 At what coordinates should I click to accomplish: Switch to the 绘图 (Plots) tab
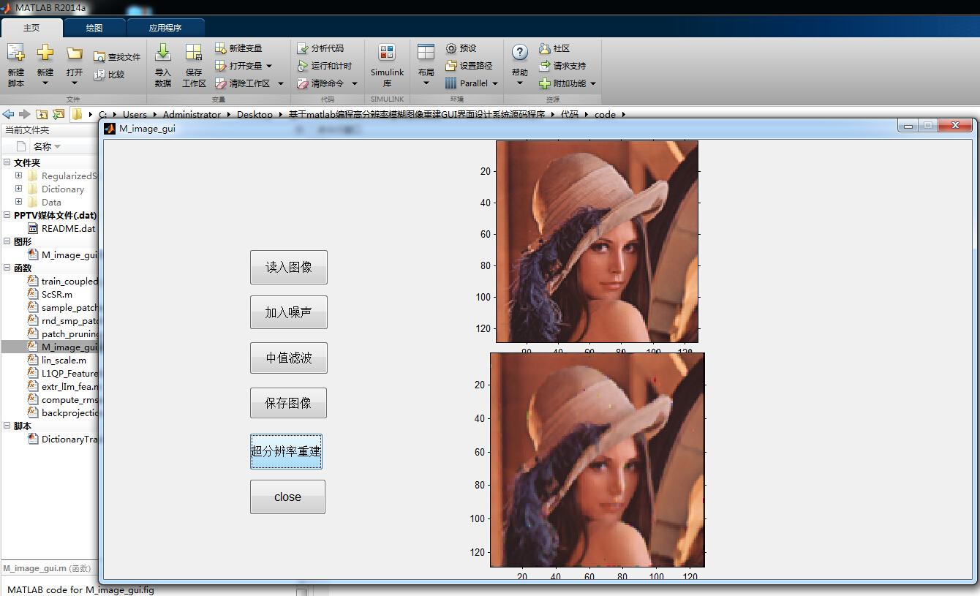[x=94, y=28]
